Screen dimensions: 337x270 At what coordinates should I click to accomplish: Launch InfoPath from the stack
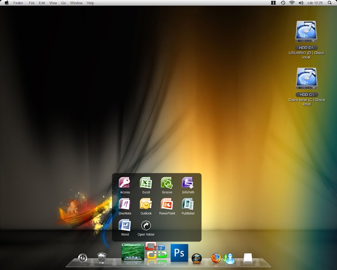click(188, 183)
